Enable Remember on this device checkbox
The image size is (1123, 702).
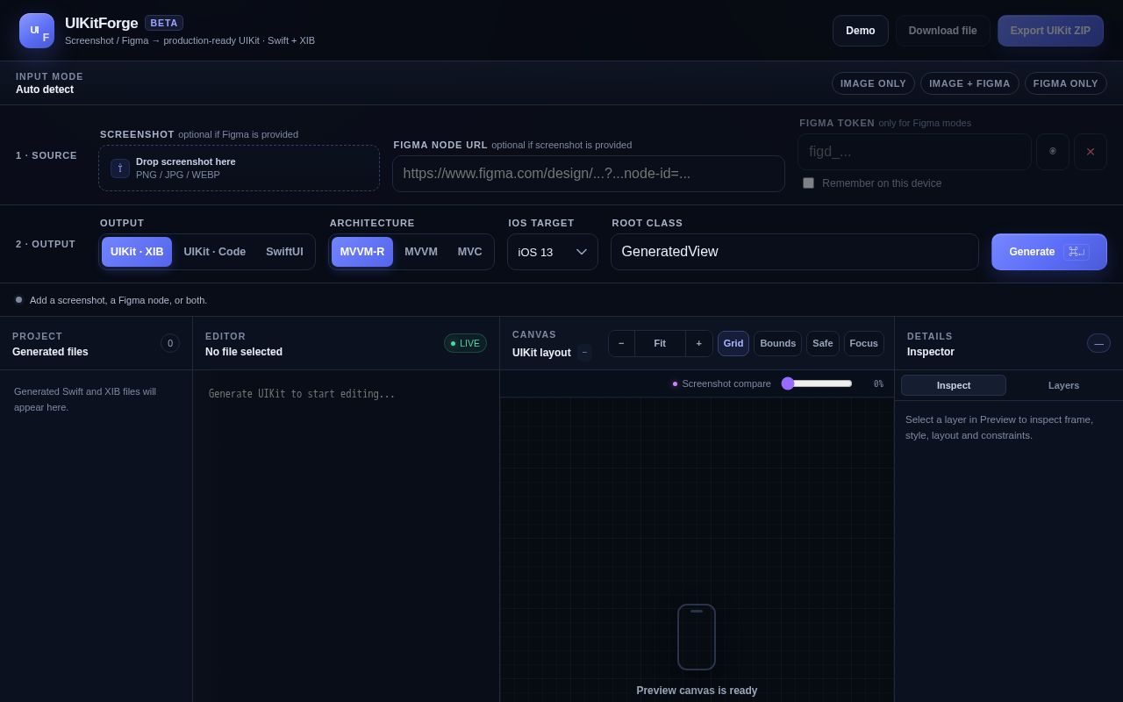pyautogui.click(x=808, y=183)
